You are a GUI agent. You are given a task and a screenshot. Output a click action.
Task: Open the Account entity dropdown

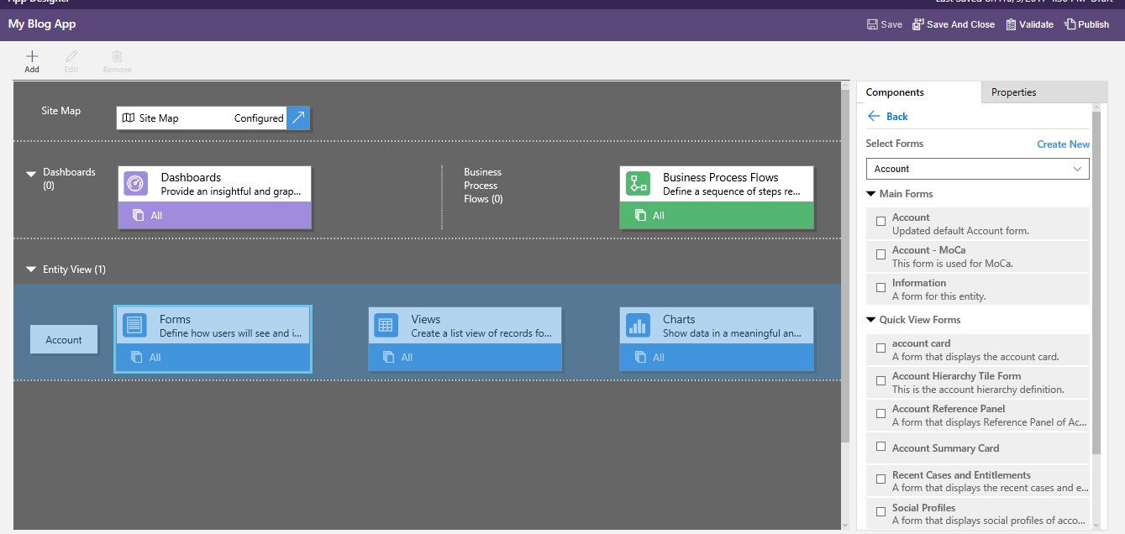point(977,169)
